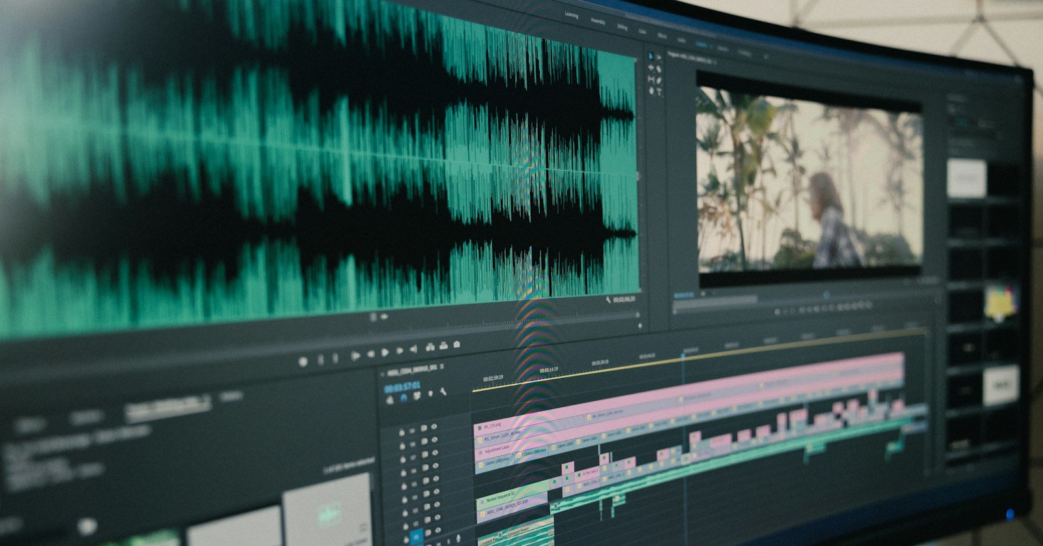The height and width of the screenshot is (546, 1043).
Task: Click the yellow thumbnail in right panel
Action: (x=1001, y=303)
